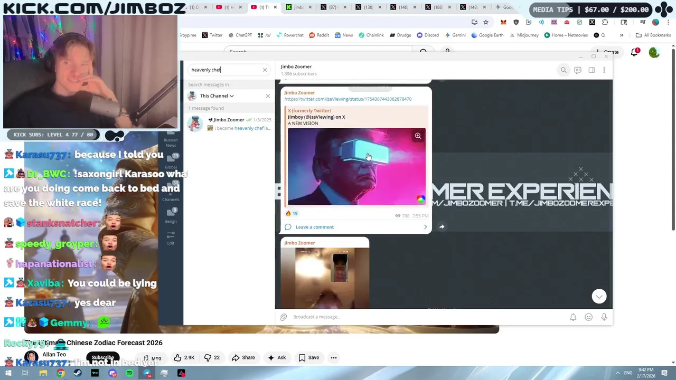676x380 pixels.
Task: Open the browser Extensions puzzle icon
Action: (x=605, y=22)
